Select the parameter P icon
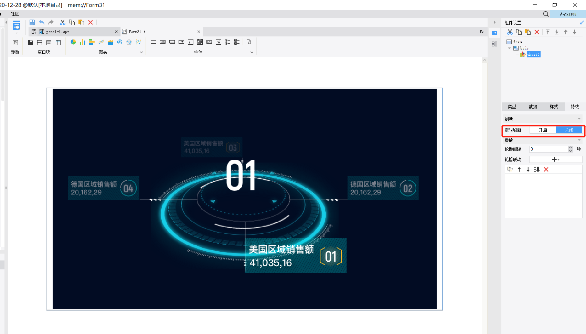This screenshot has height=334, width=586. [x=15, y=43]
